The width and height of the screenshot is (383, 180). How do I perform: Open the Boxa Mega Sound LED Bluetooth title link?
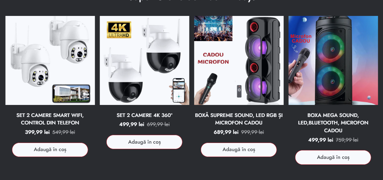coord(333,123)
